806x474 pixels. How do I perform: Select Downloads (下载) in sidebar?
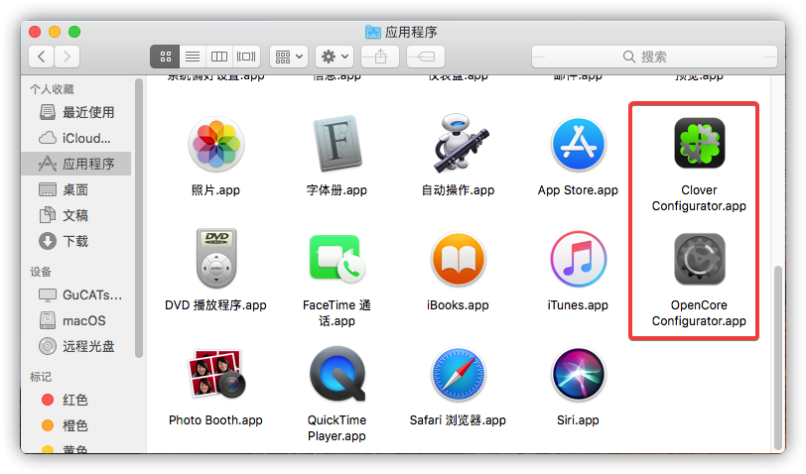point(76,241)
